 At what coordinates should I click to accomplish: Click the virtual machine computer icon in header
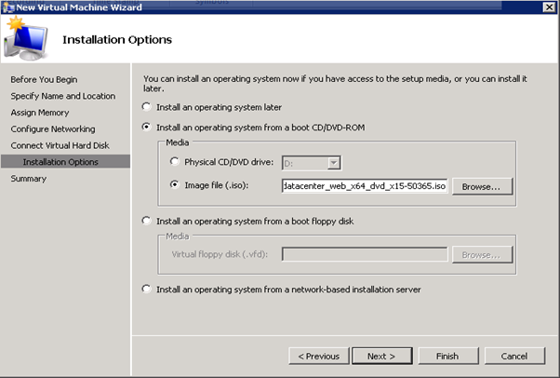click(x=26, y=38)
